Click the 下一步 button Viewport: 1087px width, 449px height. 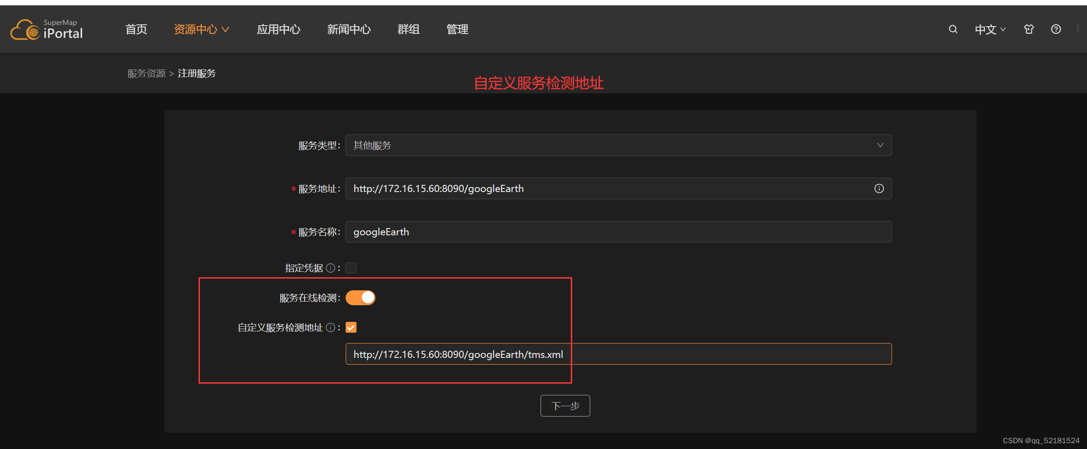565,406
